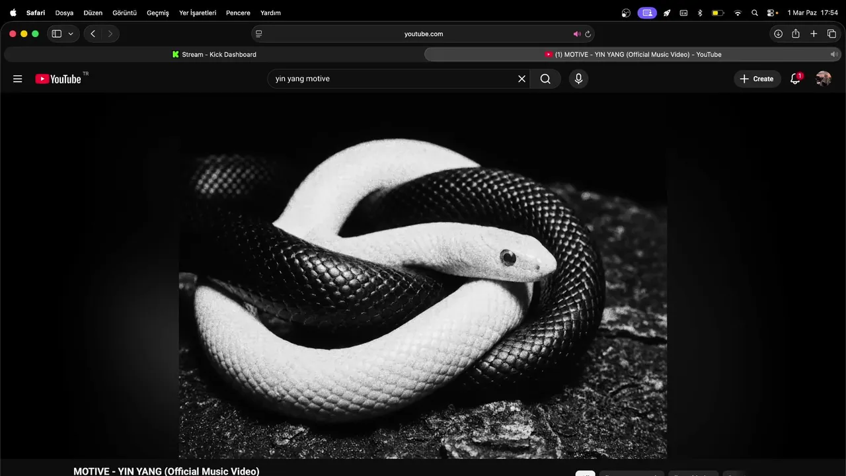Search with your voice microphone

click(578, 79)
